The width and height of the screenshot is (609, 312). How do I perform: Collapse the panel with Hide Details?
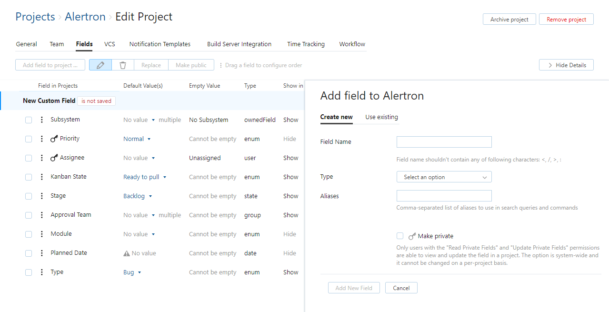point(566,65)
